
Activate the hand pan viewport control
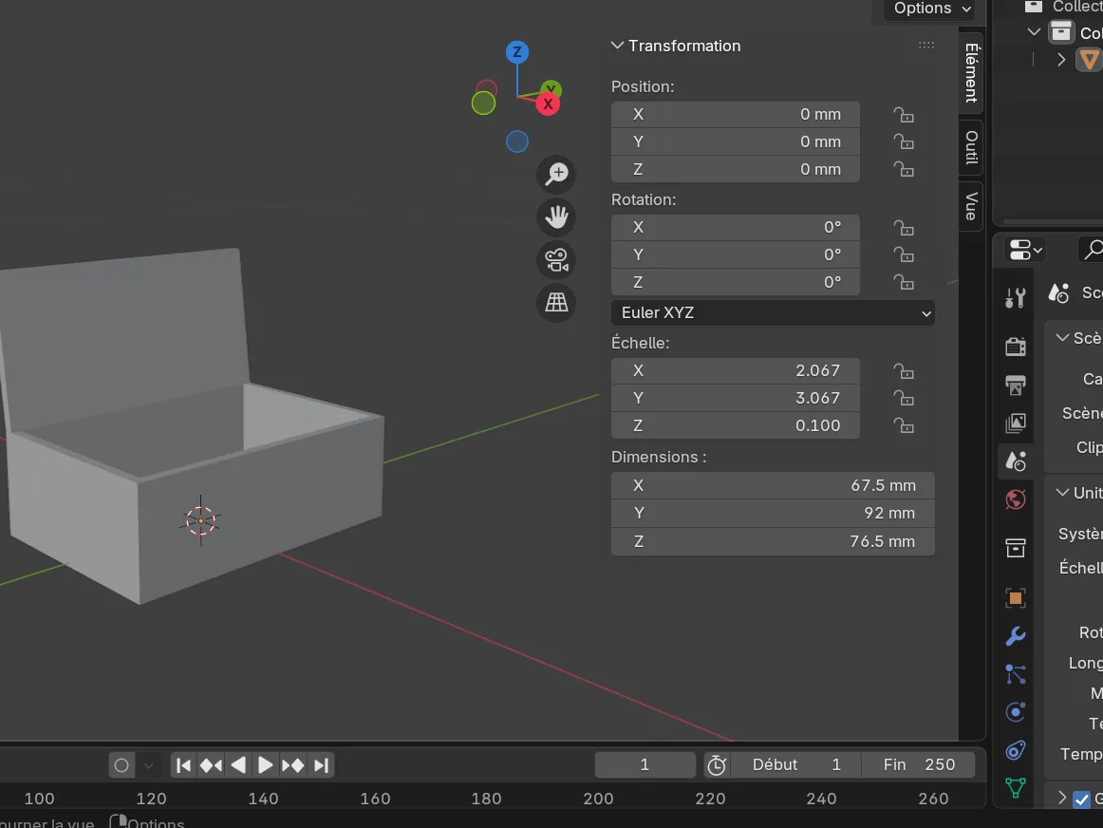pyautogui.click(x=556, y=217)
